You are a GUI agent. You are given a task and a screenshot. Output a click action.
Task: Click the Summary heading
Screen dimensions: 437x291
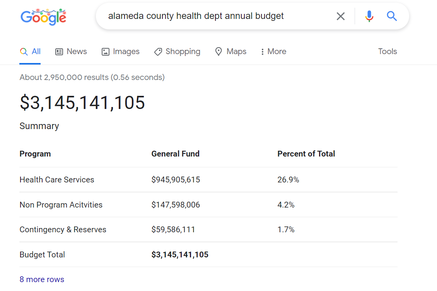click(39, 126)
